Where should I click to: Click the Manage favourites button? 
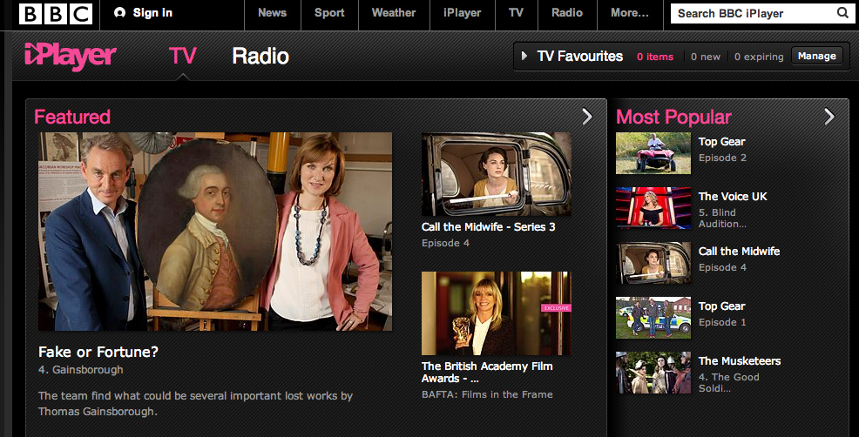(817, 56)
